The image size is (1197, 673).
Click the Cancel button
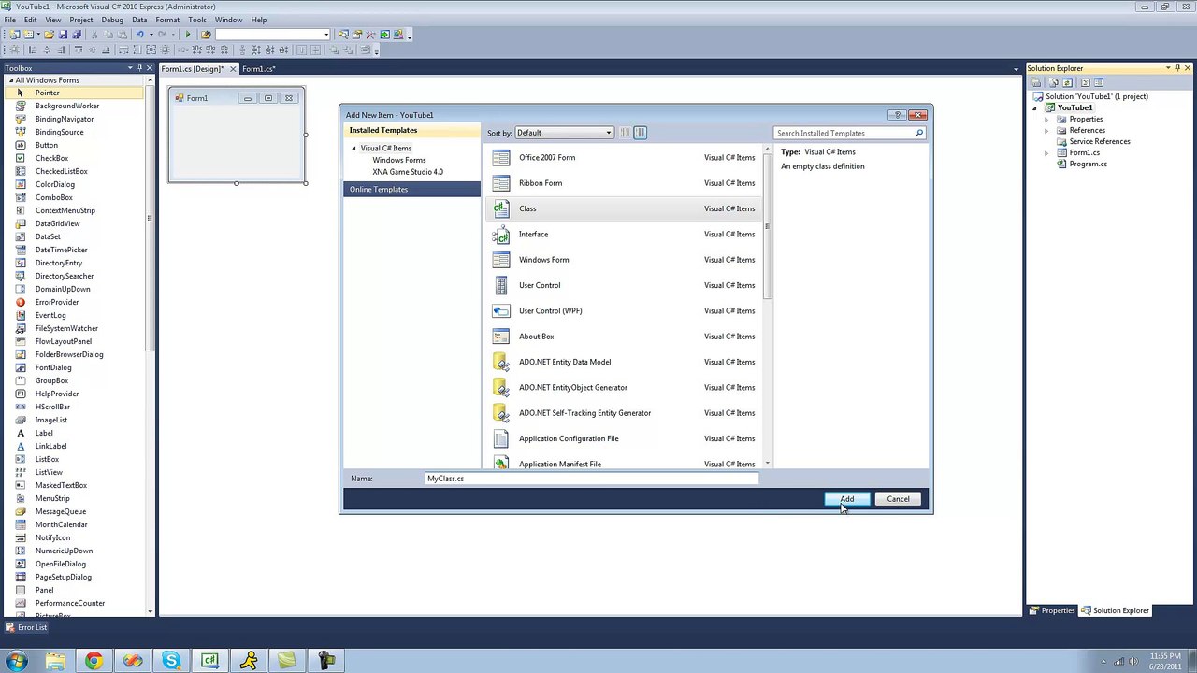pos(898,499)
